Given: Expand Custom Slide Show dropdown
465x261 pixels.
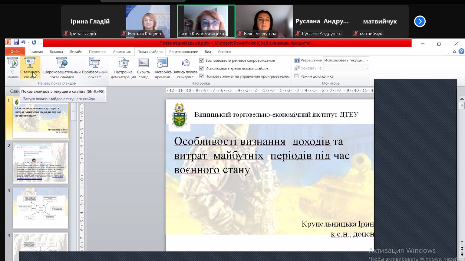Looking at the screenshot, I should [94, 68].
